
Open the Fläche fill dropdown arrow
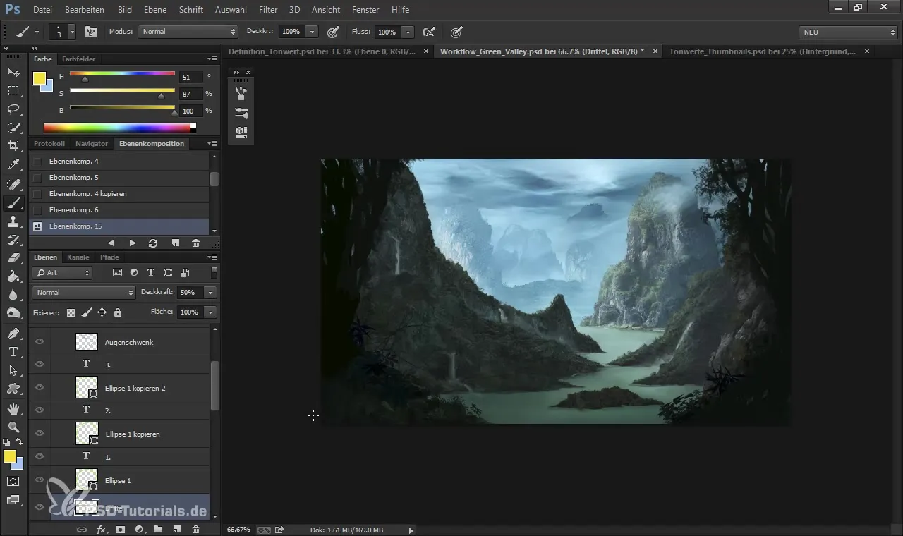click(210, 312)
